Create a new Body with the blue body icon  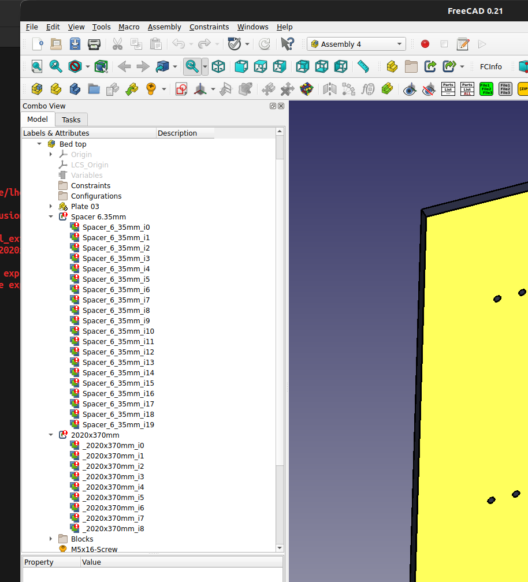coord(75,89)
